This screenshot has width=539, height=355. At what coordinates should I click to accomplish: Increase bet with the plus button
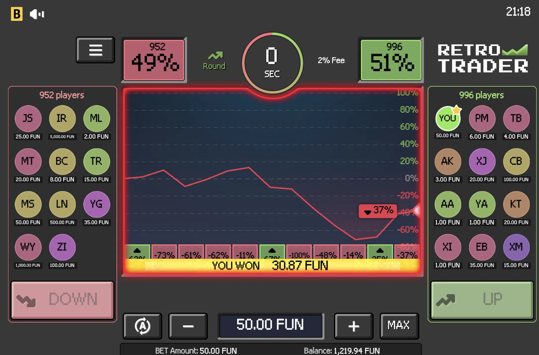[x=354, y=326]
